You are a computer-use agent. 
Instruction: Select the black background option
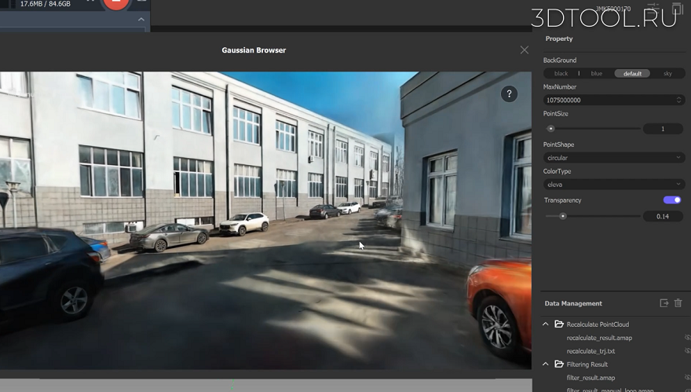[561, 74]
